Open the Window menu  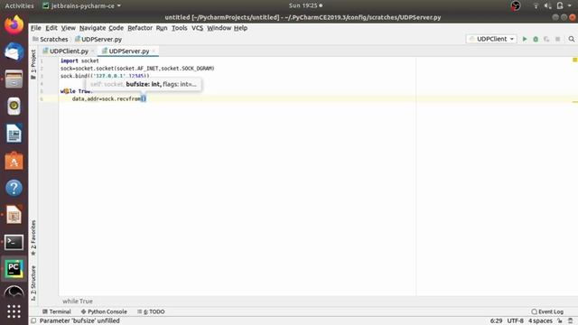(x=219, y=28)
